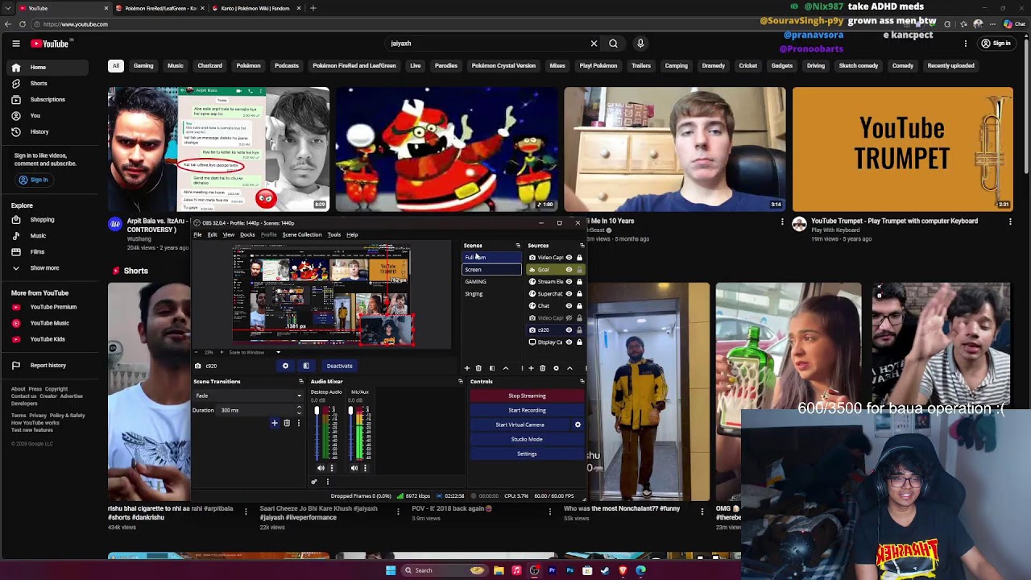Image resolution: width=1031 pixels, height=580 pixels.
Task: Zoom in the OBS preview
Action: coord(221,352)
